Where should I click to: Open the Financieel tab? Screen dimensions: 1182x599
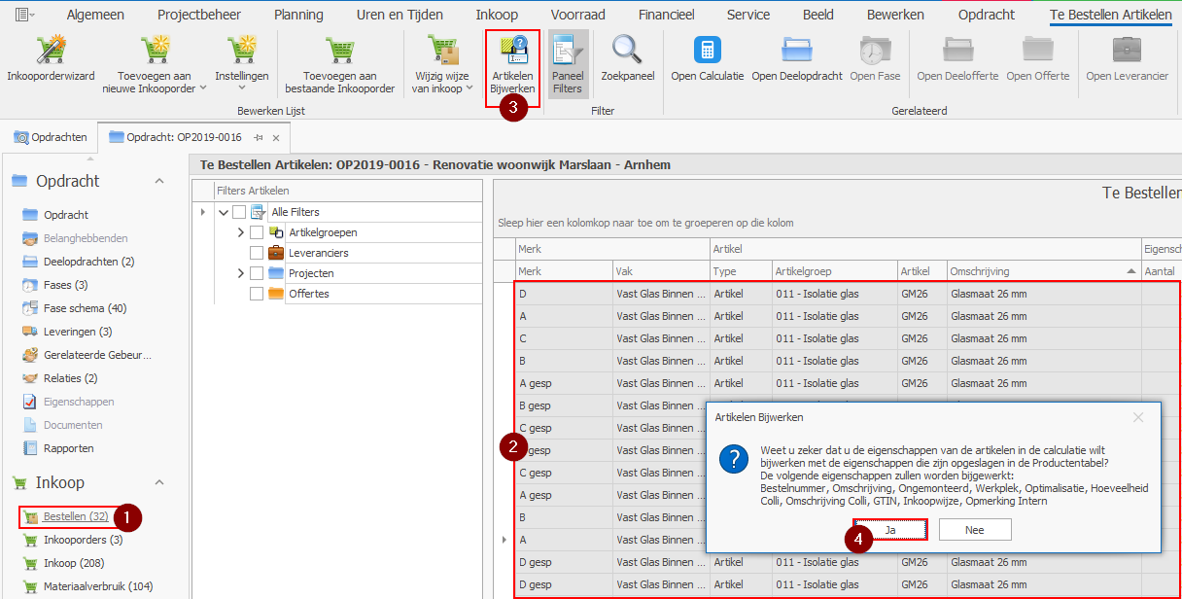[667, 15]
